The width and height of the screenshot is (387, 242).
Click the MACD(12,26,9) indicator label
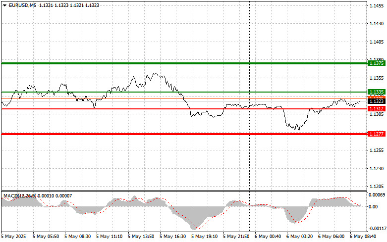[20, 195]
